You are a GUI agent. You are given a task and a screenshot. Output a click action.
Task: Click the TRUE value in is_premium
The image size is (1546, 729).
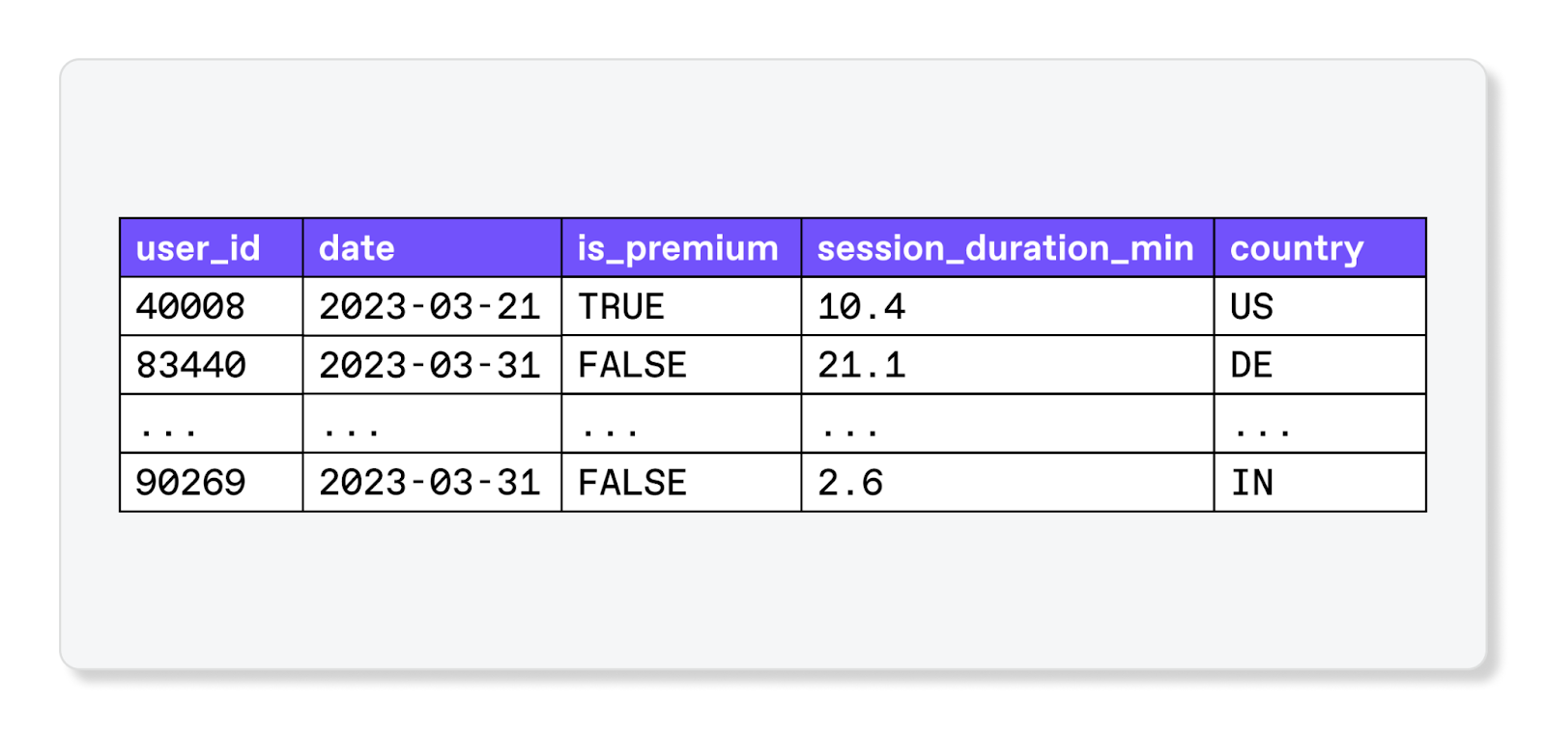[x=621, y=307]
